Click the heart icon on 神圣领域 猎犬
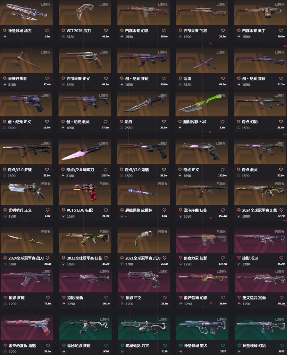This screenshot has width=287, height=355. [x=223, y=346]
